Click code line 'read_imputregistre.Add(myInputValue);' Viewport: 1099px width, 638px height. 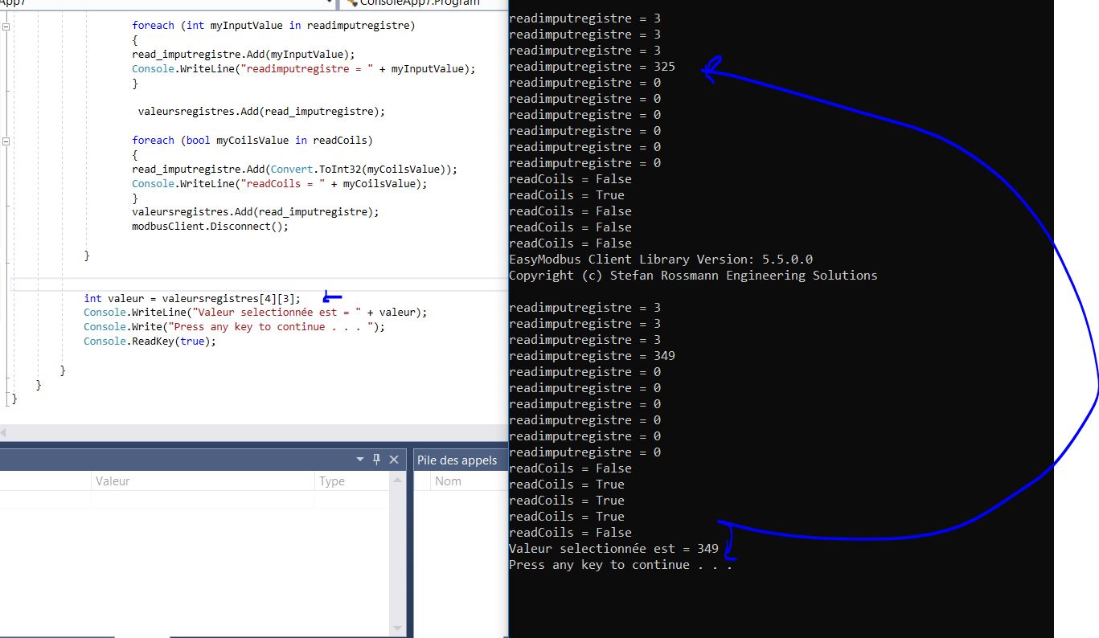tap(244, 55)
